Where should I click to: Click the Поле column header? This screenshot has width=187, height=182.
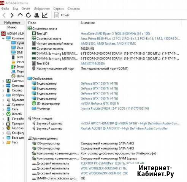click(x=32, y=23)
